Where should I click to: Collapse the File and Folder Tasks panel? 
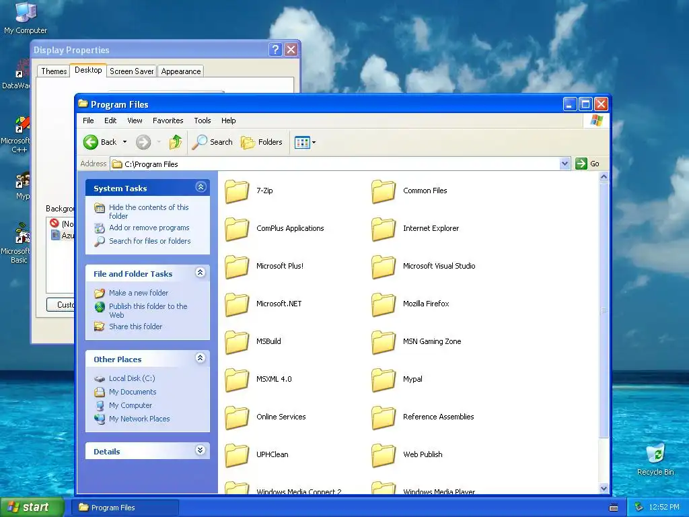(201, 273)
